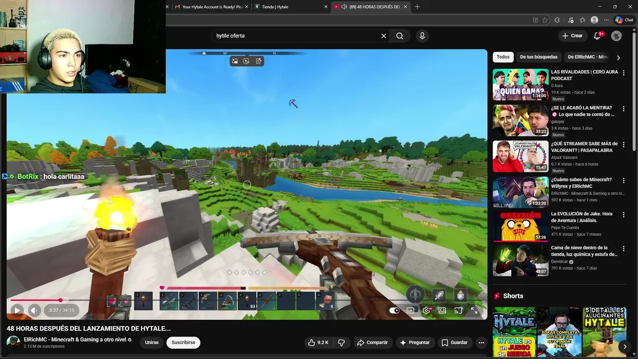Dislike the video with the thumbs-down icon
This screenshot has height=359, width=638.
coord(341,343)
